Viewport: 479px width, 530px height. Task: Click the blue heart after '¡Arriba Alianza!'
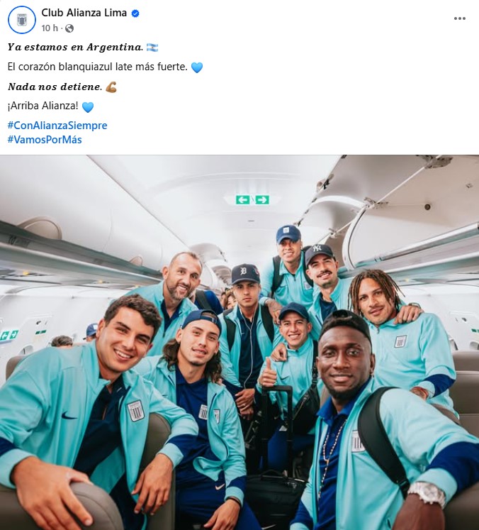(x=88, y=107)
